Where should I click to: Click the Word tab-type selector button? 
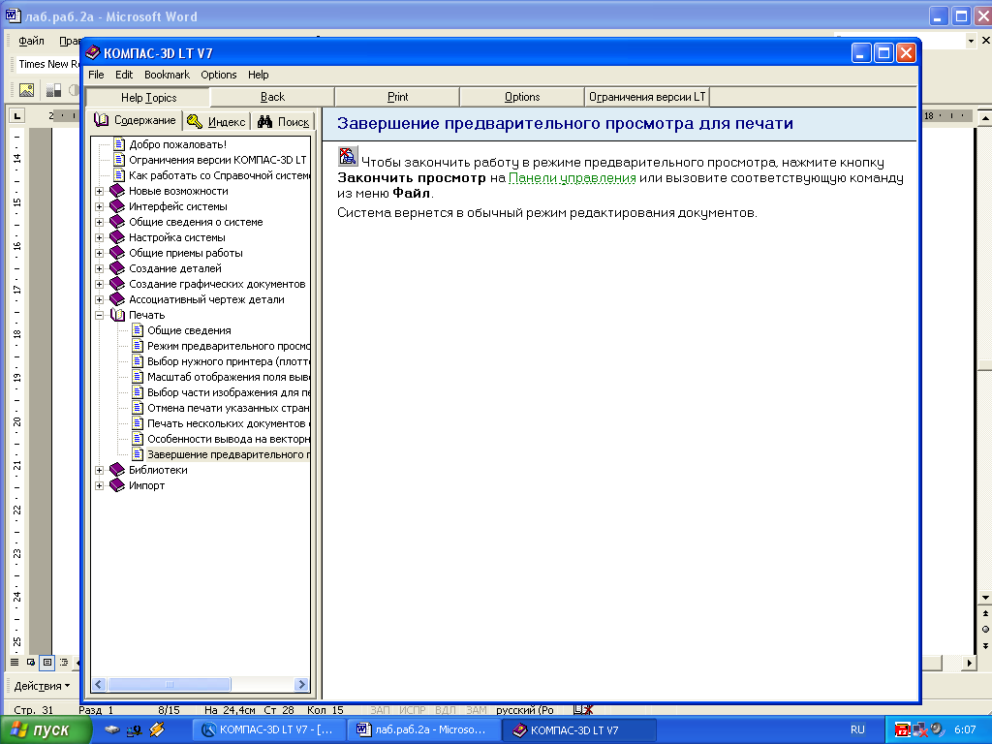coord(17,116)
